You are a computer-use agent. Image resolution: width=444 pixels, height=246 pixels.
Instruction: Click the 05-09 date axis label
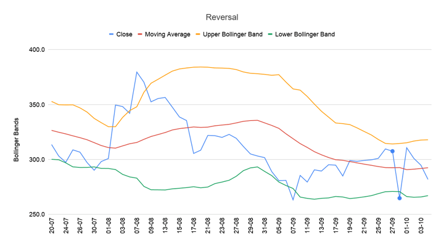tap(279, 226)
